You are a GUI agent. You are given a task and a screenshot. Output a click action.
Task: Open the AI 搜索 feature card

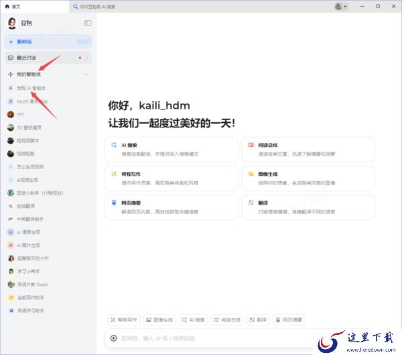(172, 150)
